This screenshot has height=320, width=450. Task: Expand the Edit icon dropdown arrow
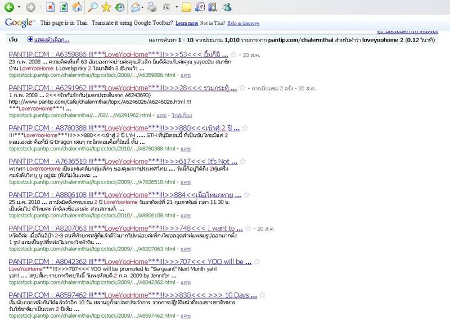(x=177, y=7)
